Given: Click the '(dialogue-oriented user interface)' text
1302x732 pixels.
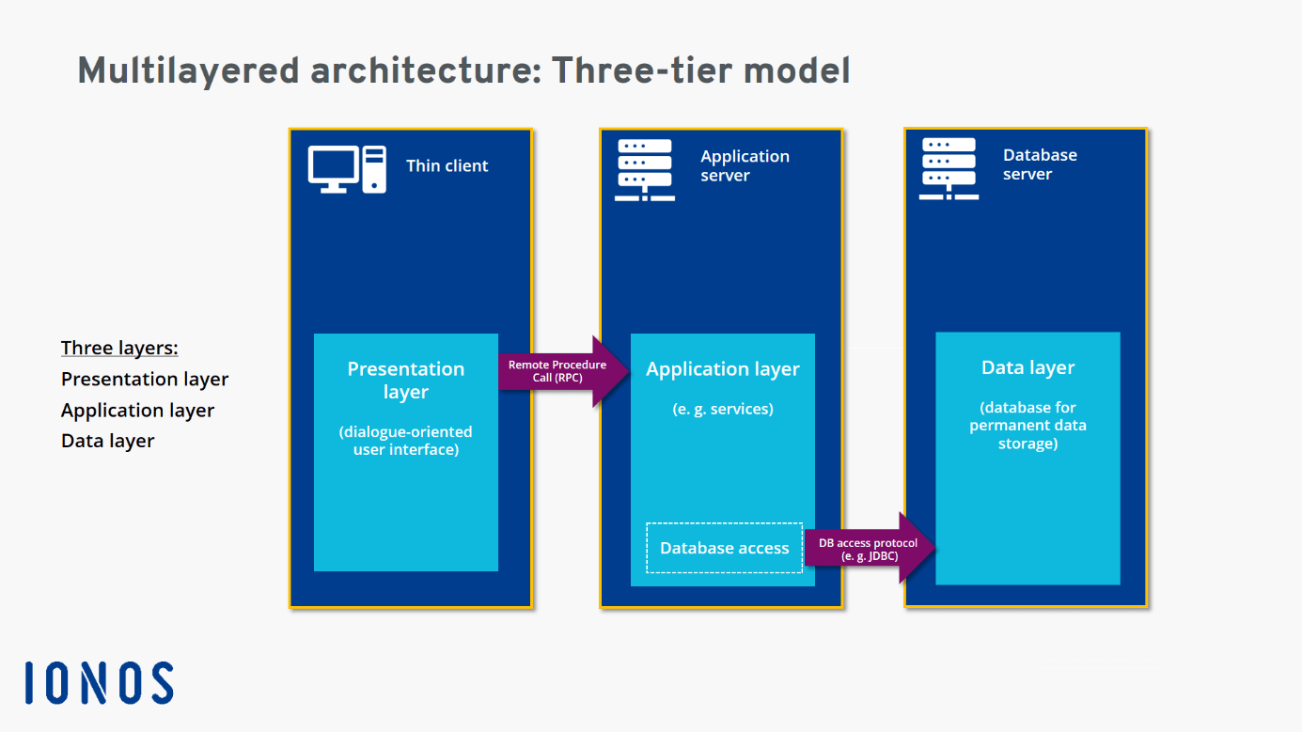Looking at the screenshot, I should 406,441.
